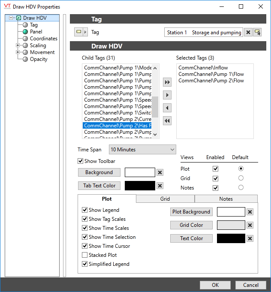Click the single right arrow add tag button

pos(167,95)
